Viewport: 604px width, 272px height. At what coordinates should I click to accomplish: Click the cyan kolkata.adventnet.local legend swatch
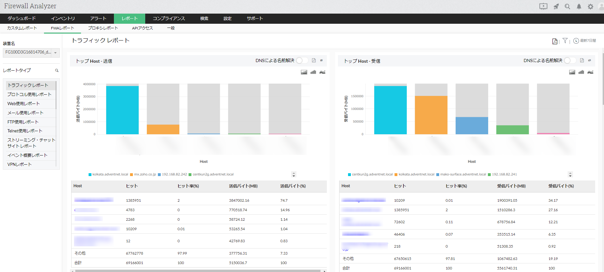[x=90, y=174]
